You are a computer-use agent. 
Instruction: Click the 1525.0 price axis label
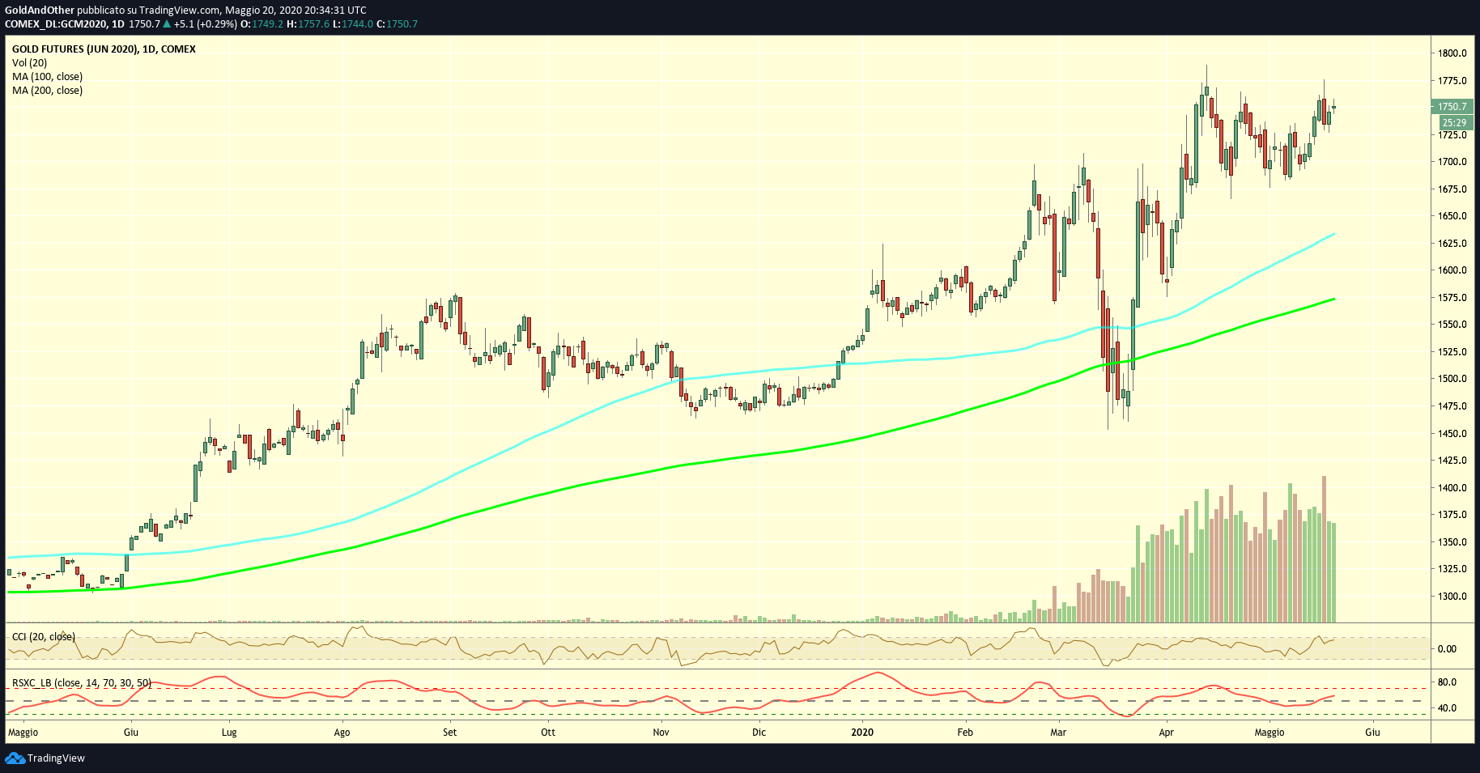pyautogui.click(x=1452, y=352)
